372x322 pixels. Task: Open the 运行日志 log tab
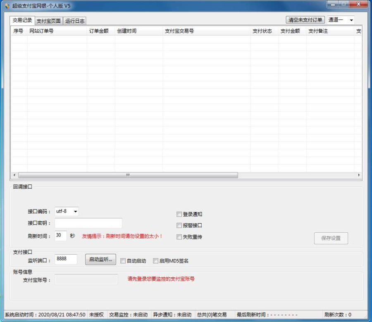click(74, 21)
